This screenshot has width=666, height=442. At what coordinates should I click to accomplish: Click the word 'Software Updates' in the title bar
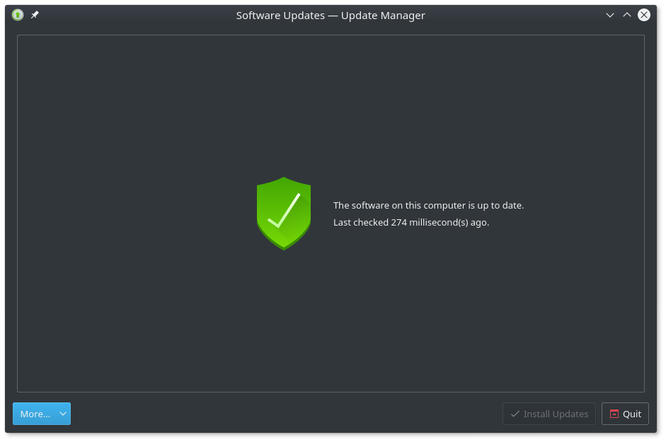point(280,15)
